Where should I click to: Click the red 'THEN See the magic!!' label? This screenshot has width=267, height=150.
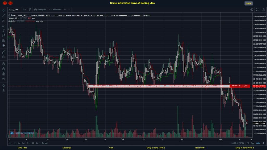click(x=240, y=86)
